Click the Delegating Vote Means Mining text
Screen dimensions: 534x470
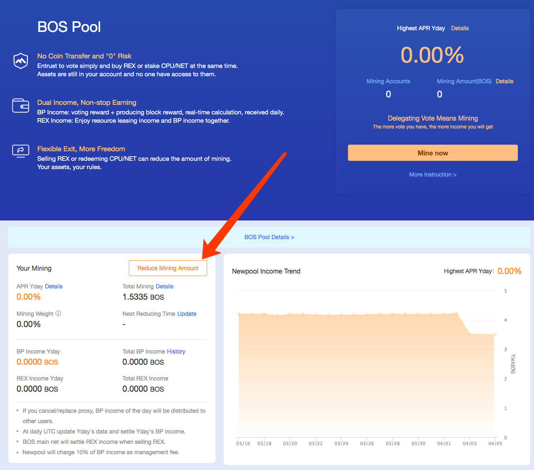pos(433,118)
